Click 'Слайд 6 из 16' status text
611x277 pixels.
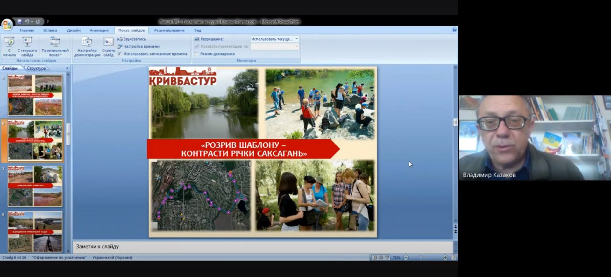click(14, 257)
